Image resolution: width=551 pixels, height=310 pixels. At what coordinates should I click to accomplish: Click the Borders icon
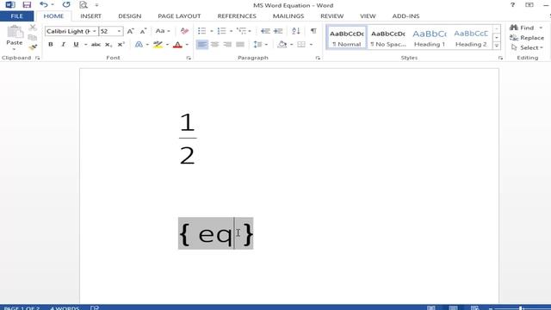(301, 45)
